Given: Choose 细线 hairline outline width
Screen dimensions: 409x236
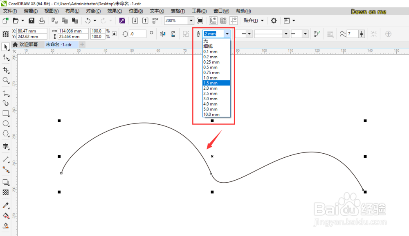Looking at the screenshot, I should tap(216, 46).
